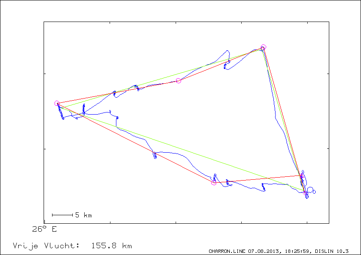361x255 pixels.
Task: Click the magenta waypoint circle on the upper red leg
Action: (x=179, y=81)
